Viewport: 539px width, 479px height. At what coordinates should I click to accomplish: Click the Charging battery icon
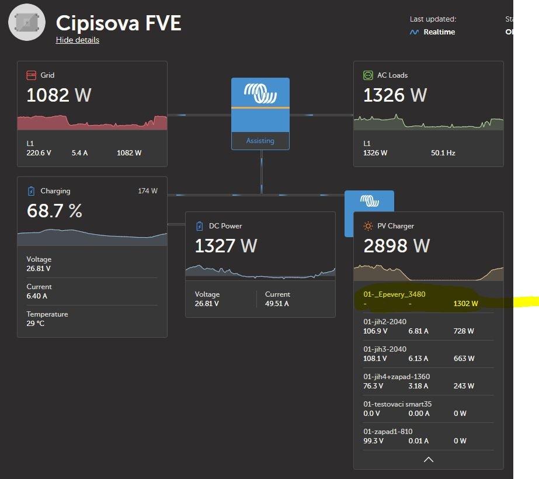tap(32, 191)
